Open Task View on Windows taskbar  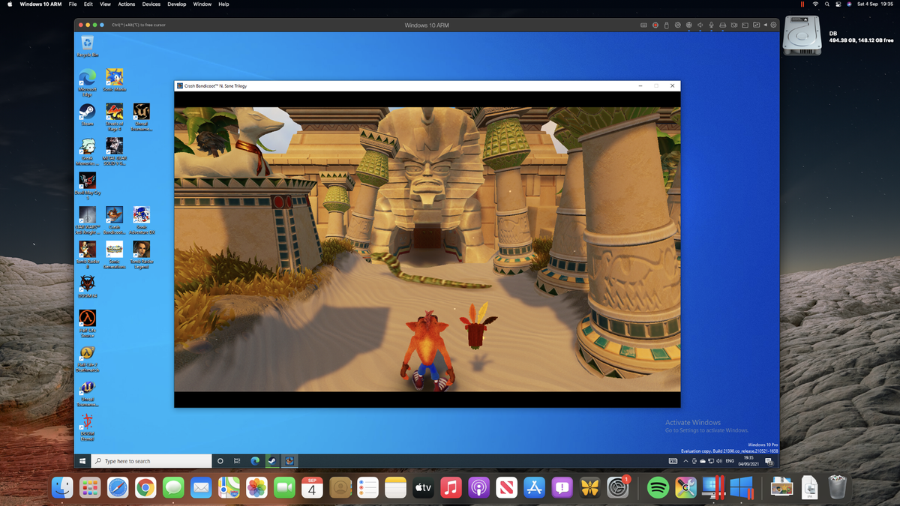point(237,461)
